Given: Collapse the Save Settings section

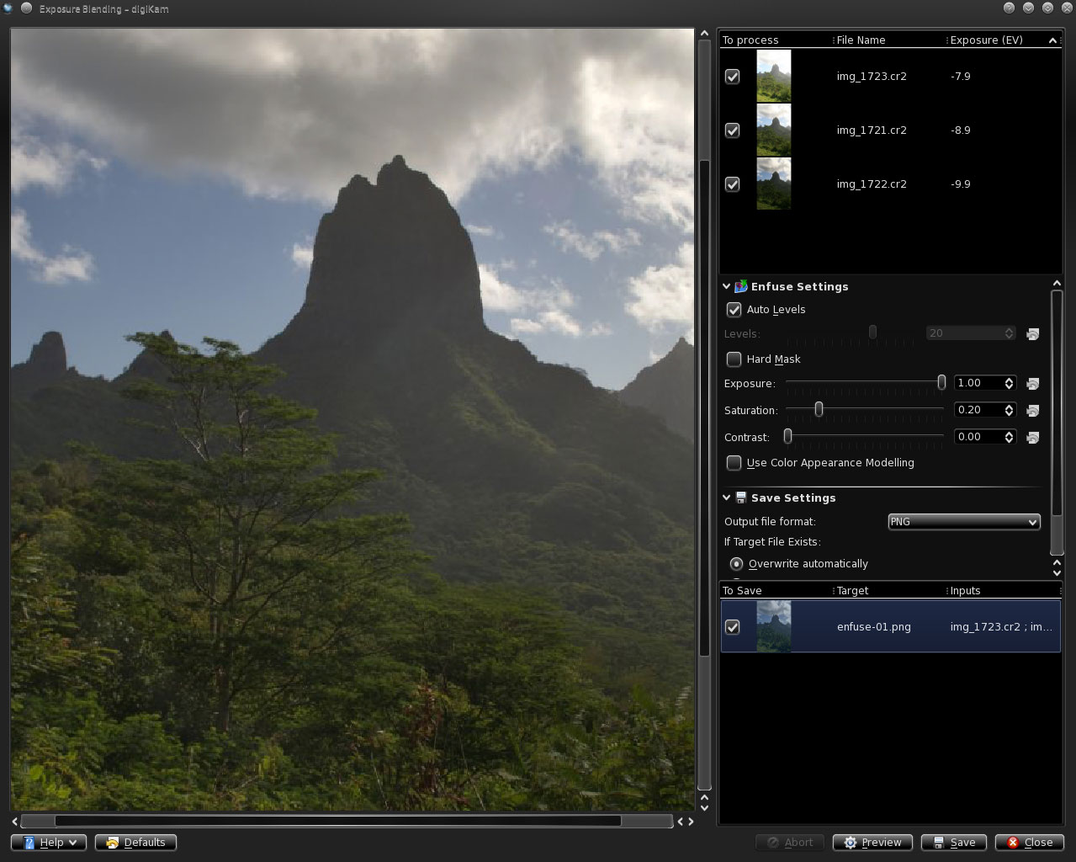Looking at the screenshot, I should 726,498.
